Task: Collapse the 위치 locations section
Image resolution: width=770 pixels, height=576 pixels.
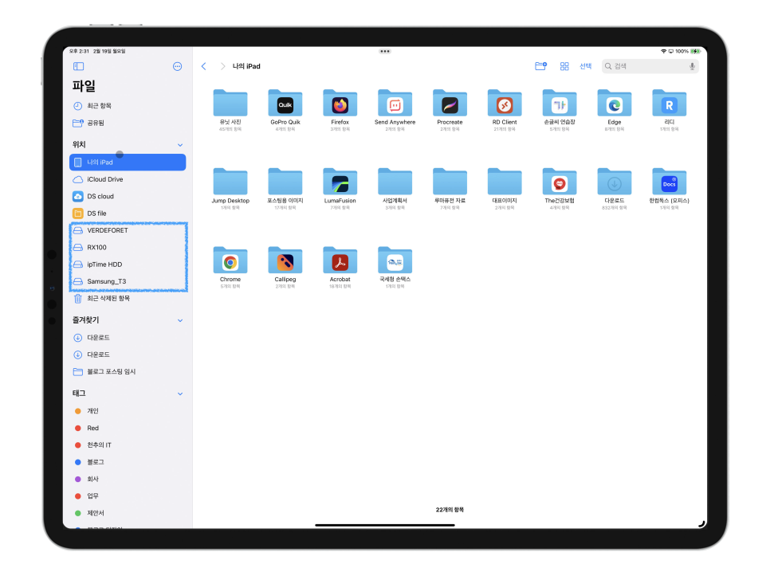Action: 180,145
